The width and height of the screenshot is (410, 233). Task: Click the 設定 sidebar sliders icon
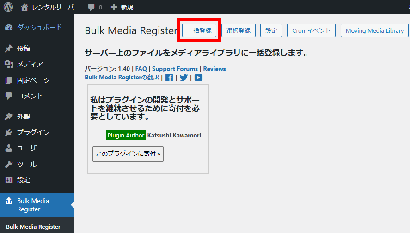coord(9,180)
